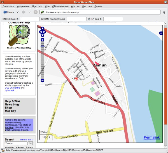Click the page scrollbar up arrow
Viewport: 168px width, 153px height.
coord(165,23)
